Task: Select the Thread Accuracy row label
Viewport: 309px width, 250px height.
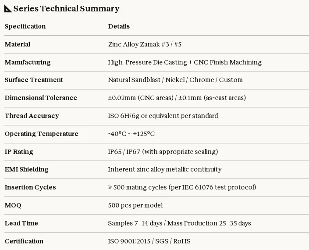Action: point(32,116)
